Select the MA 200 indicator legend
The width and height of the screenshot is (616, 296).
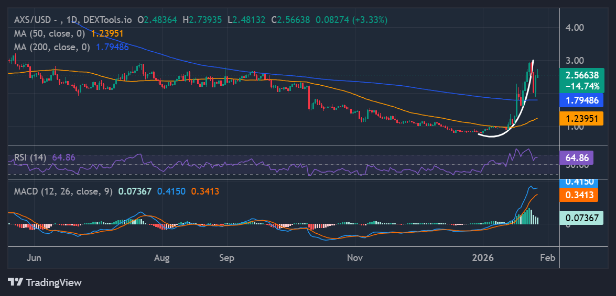click(52, 47)
